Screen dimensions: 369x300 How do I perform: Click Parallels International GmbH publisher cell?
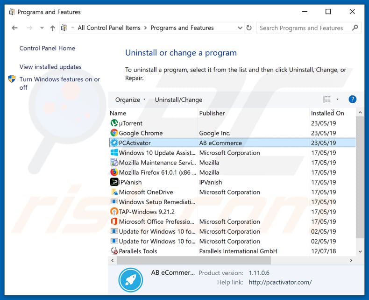(238, 251)
